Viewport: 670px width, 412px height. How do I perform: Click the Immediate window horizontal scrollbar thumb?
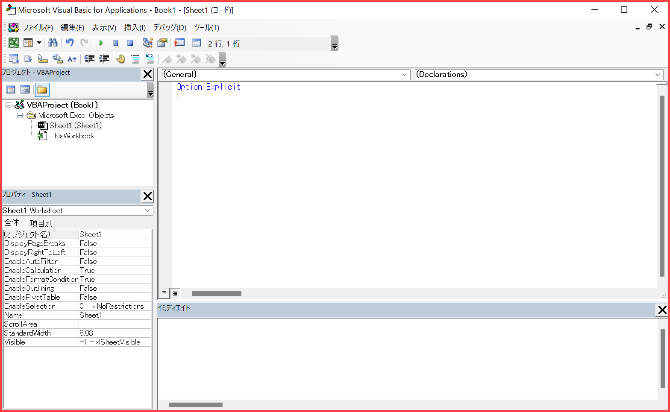196,405
